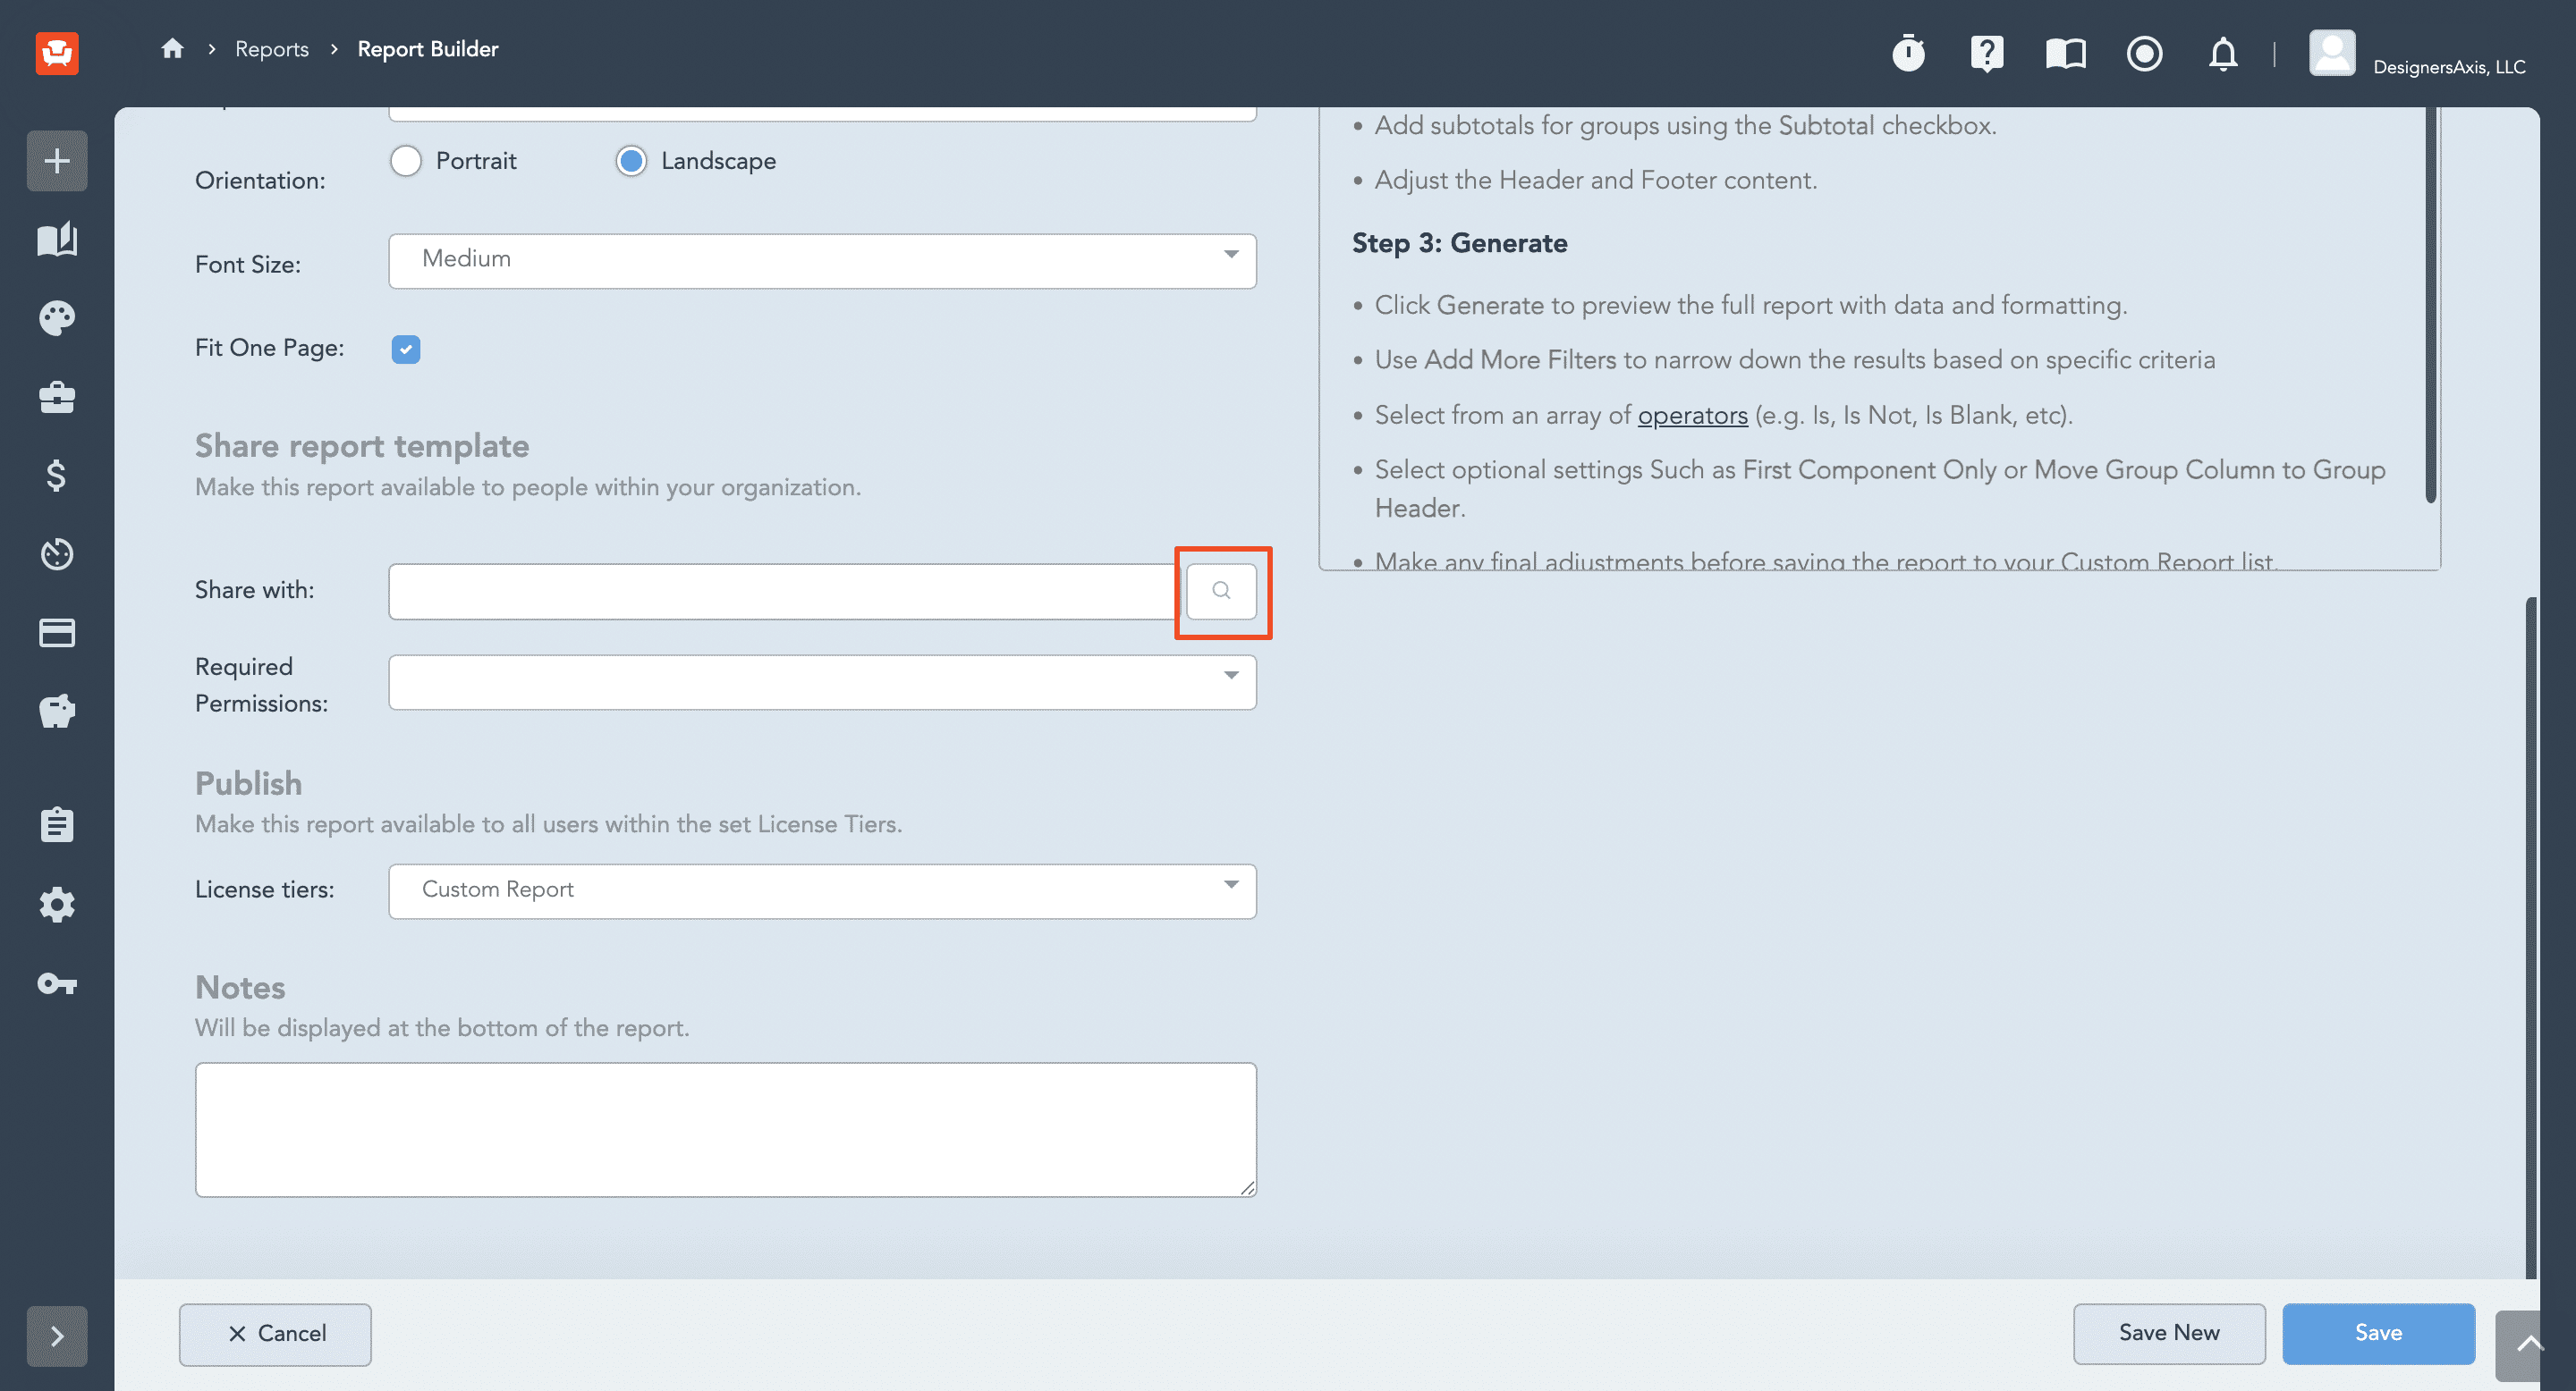Toggle the Fit One Page checkbox

(406, 349)
